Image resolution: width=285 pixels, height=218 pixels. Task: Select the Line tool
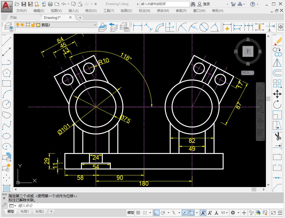click(x=7, y=40)
